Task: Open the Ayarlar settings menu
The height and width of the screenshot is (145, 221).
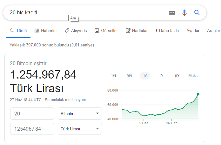Action: point(193,31)
